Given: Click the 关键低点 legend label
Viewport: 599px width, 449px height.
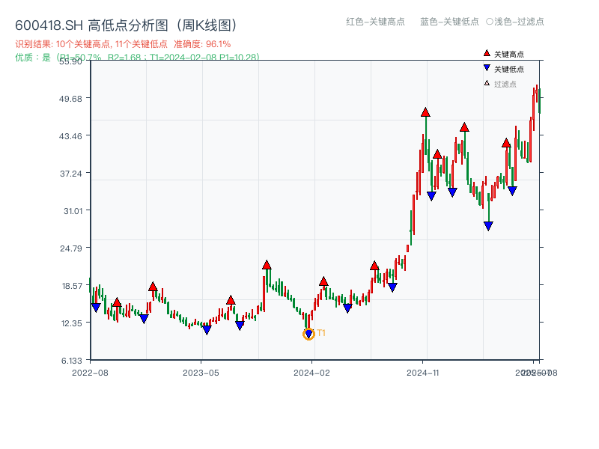Looking at the screenshot, I should pyautogui.click(x=509, y=69).
